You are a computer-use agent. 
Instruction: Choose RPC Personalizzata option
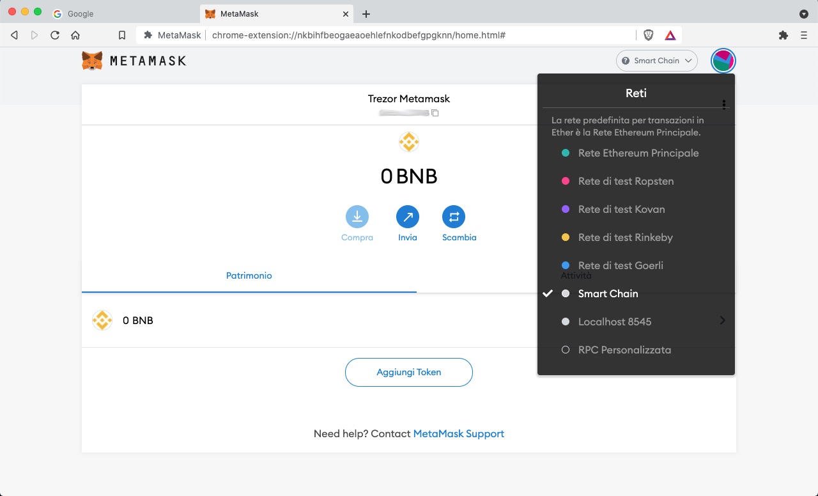click(x=636, y=350)
